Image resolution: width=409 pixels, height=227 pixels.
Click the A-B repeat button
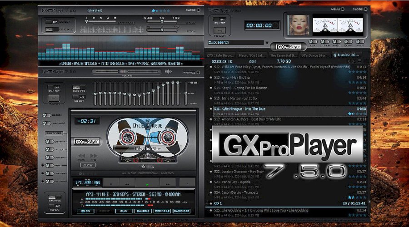coord(88,165)
